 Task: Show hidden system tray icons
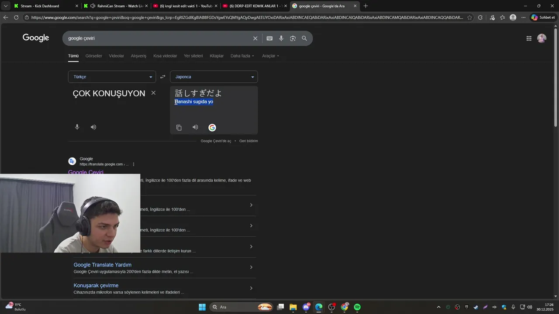click(x=438, y=307)
